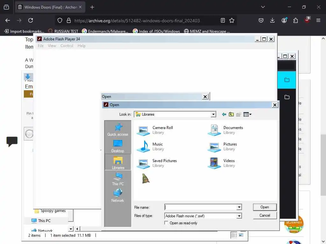The width and height of the screenshot is (326, 244).
Task: Click the web page vertical scrollbar thumb
Action: 323,165
